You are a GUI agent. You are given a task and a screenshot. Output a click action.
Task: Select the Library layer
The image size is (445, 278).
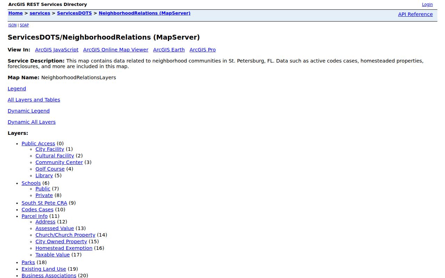pos(44,175)
